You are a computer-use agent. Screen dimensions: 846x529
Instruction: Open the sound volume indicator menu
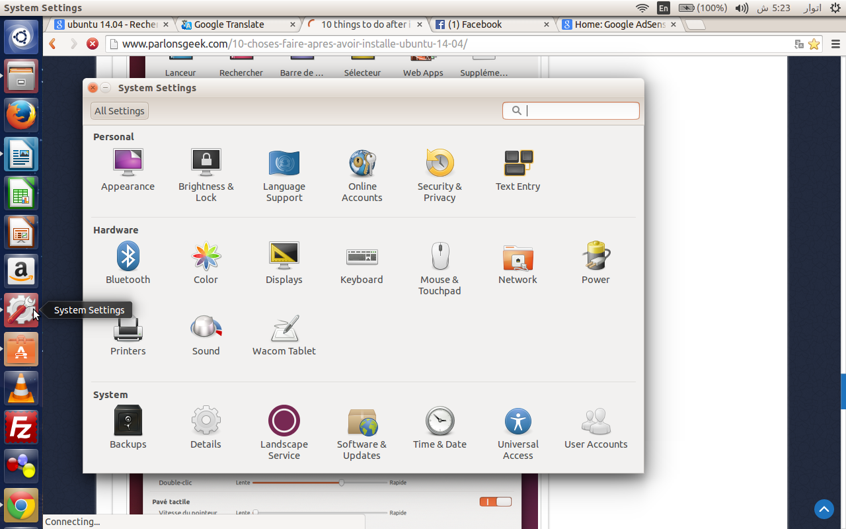click(742, 8)
